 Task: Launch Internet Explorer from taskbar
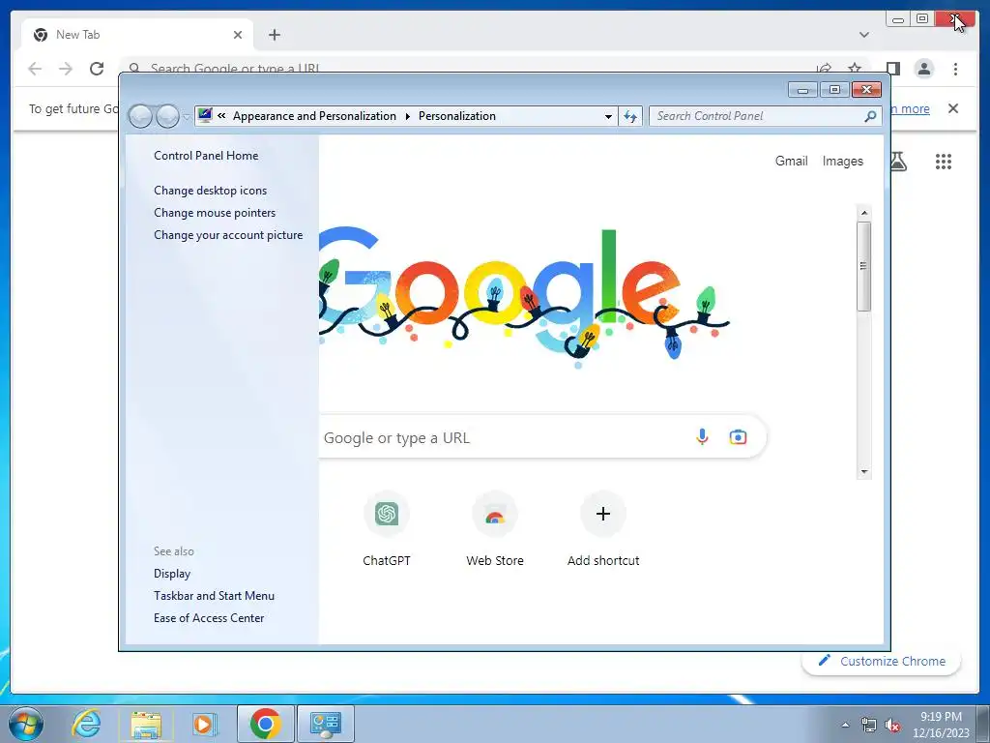tap(86, 724)
